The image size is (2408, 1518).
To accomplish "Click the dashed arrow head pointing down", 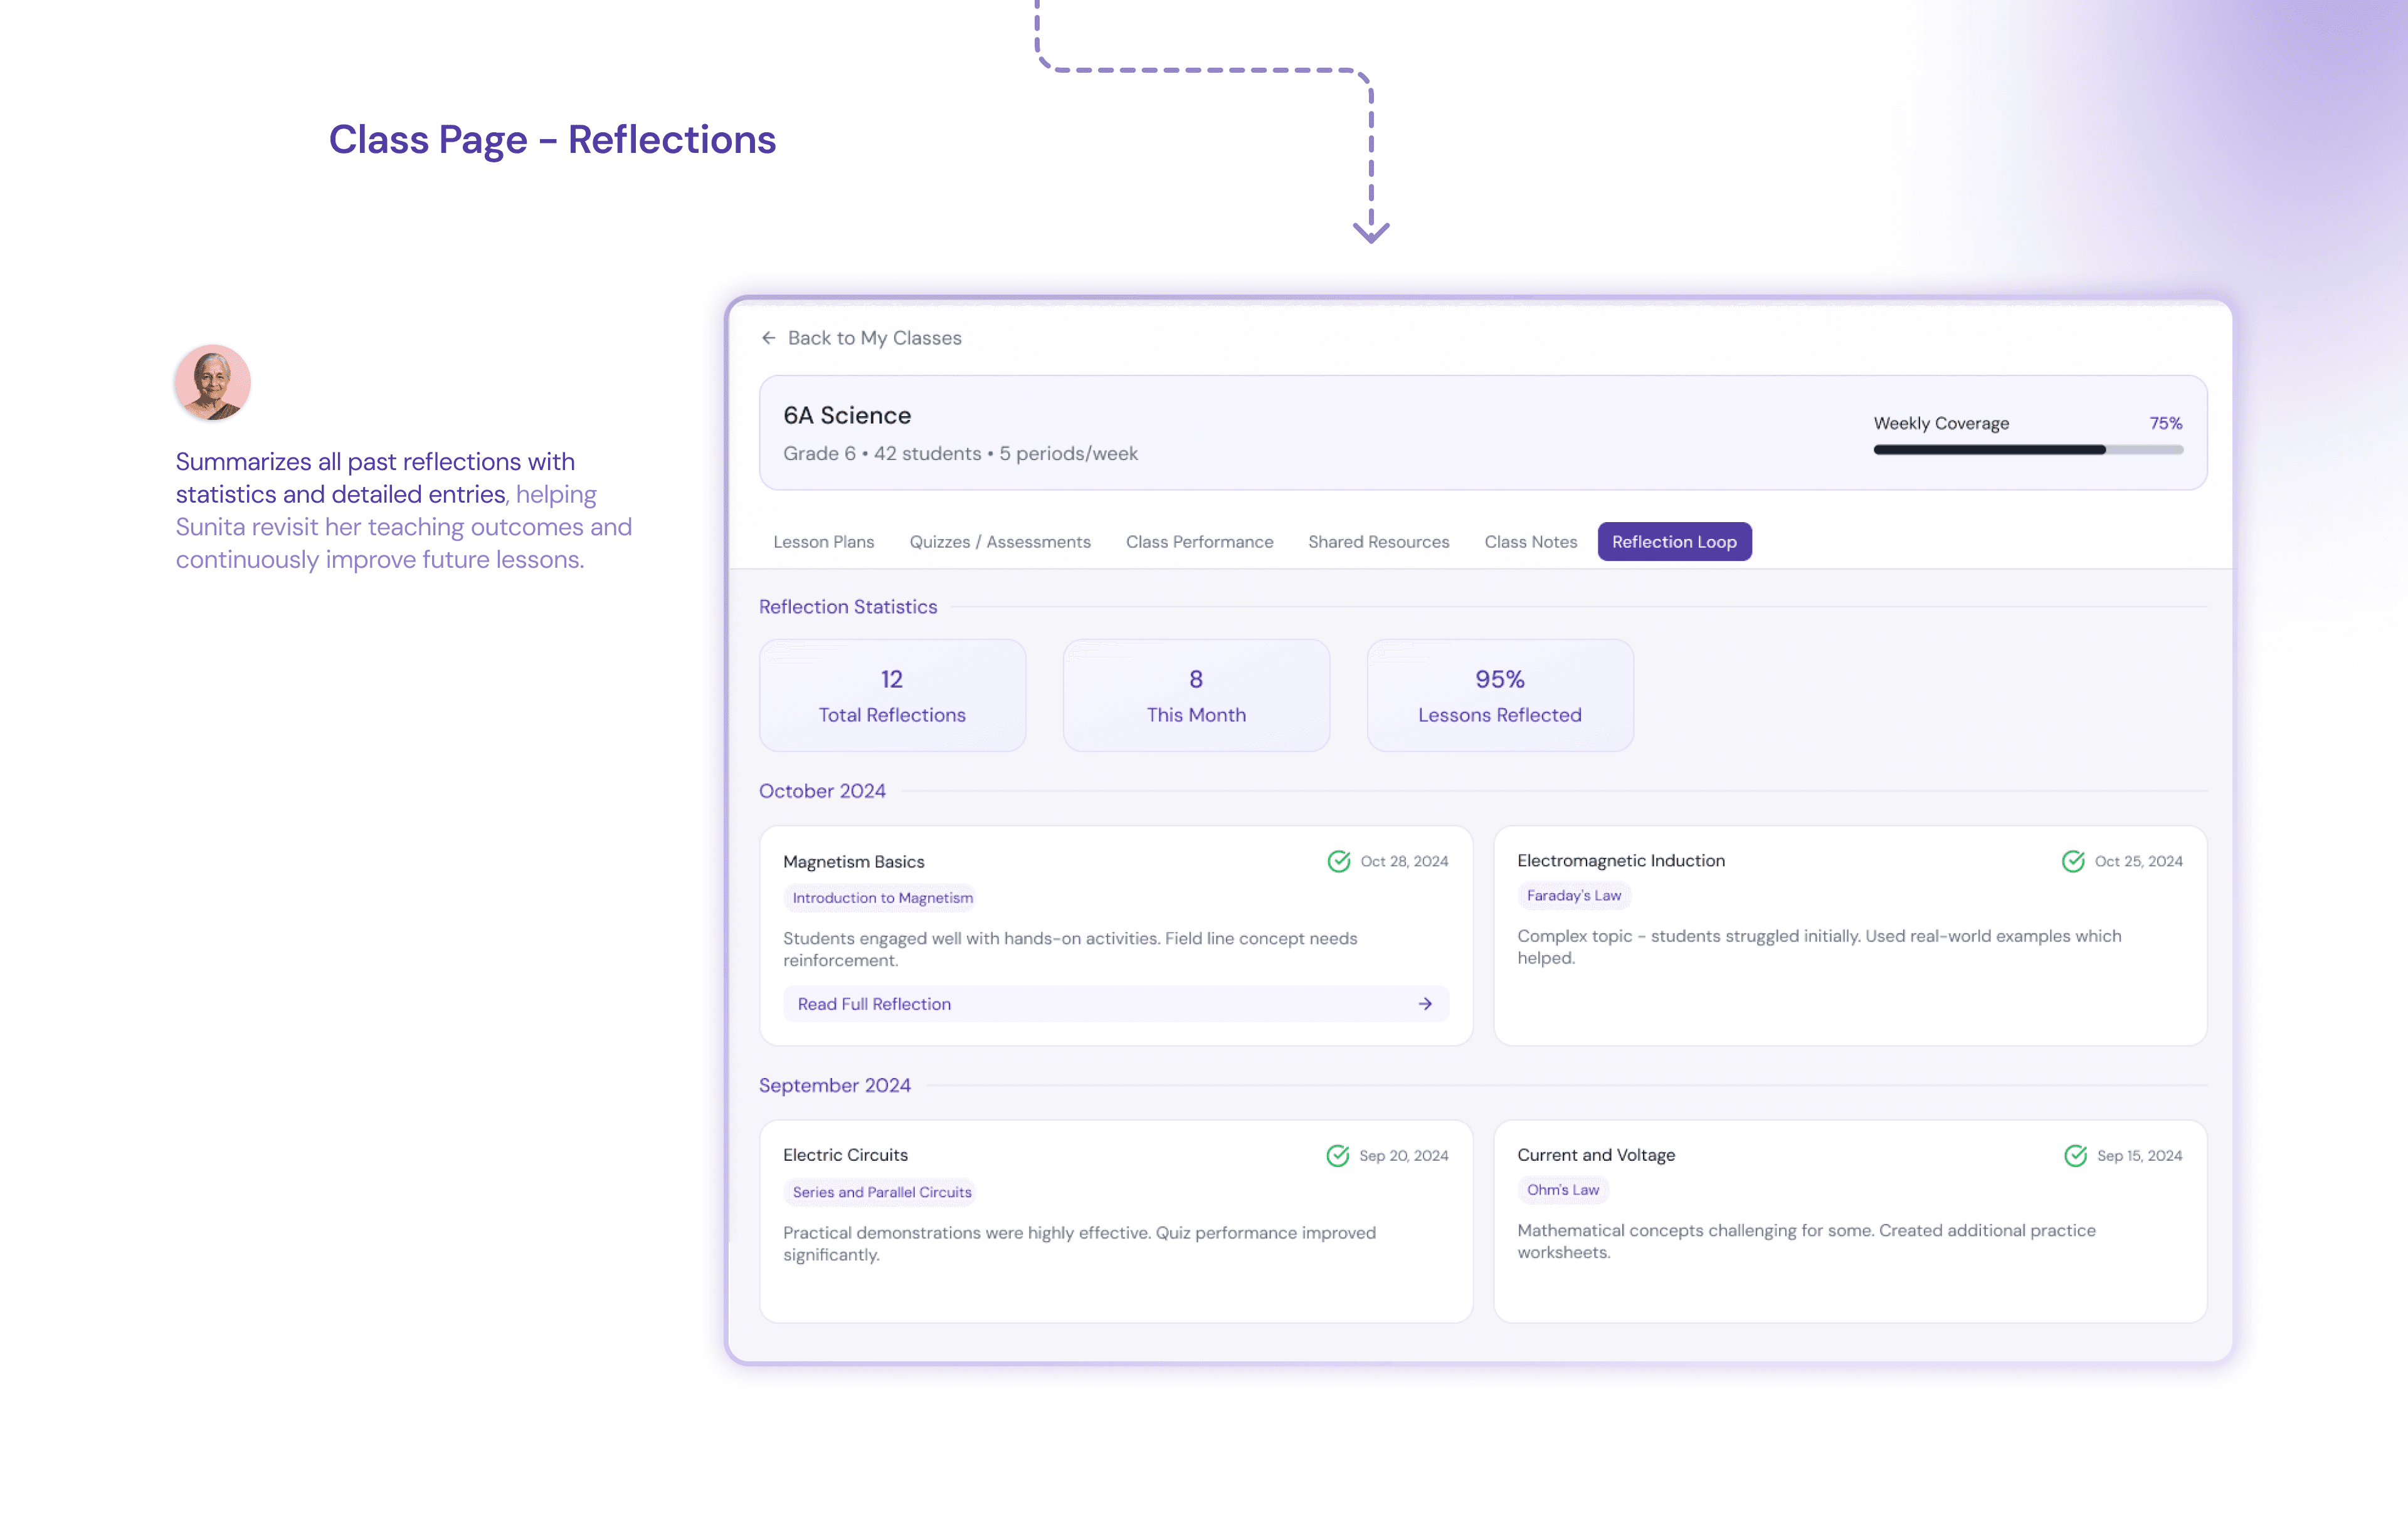I will pos(1371,232).
